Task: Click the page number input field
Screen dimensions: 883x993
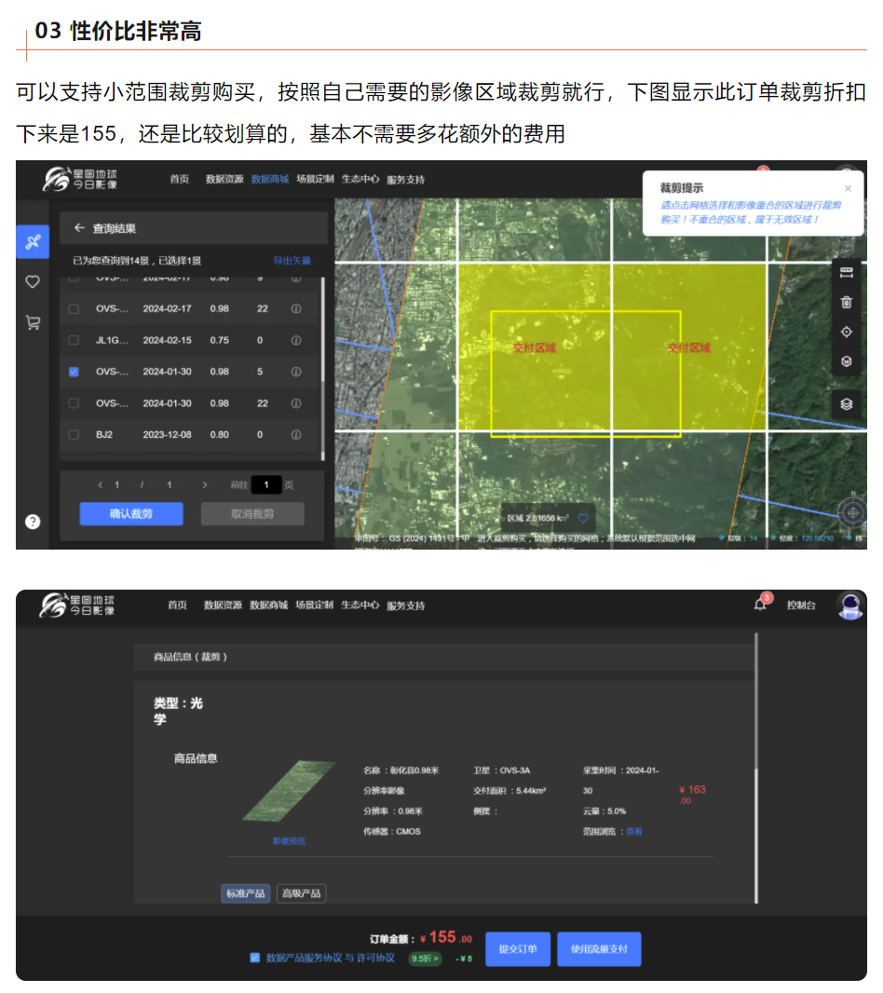Action: 265,485
